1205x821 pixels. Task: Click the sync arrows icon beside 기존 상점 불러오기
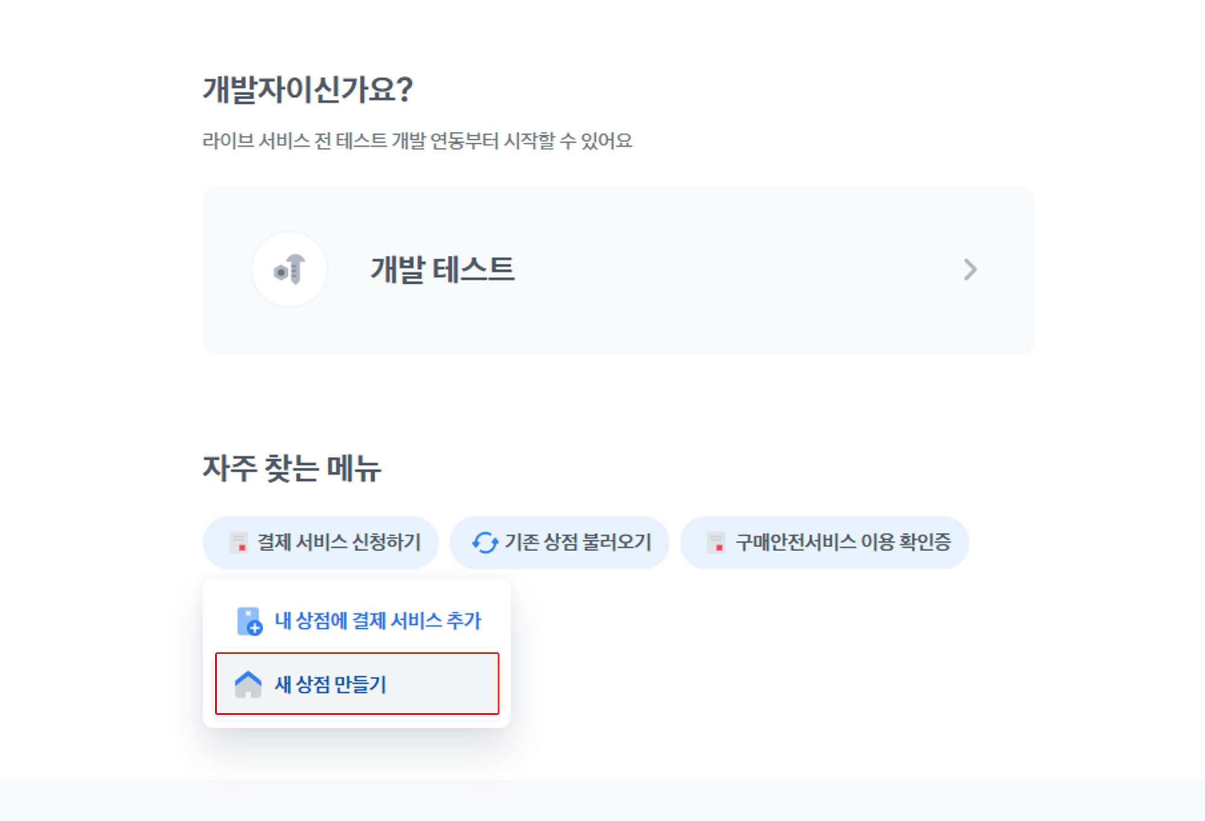(x=484, y=542)
